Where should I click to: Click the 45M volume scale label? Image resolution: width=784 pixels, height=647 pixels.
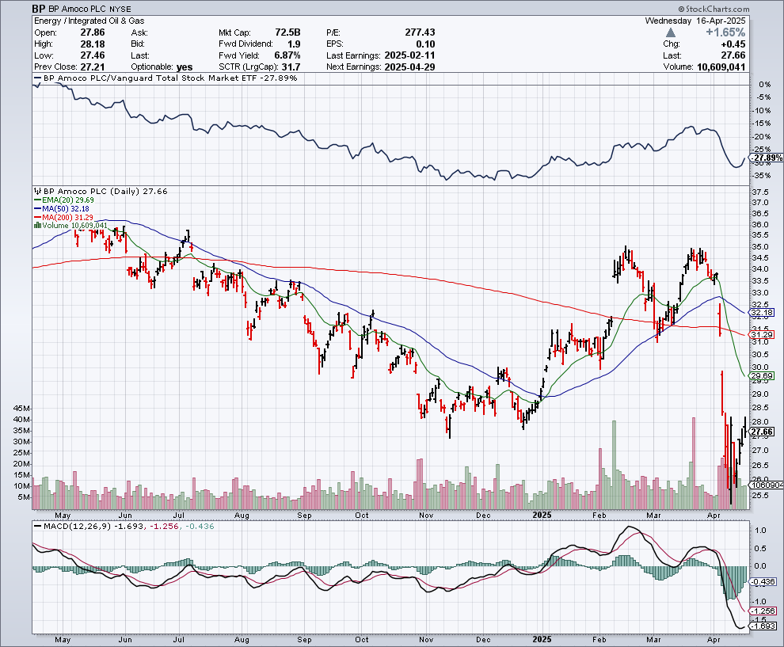point(22,409)
